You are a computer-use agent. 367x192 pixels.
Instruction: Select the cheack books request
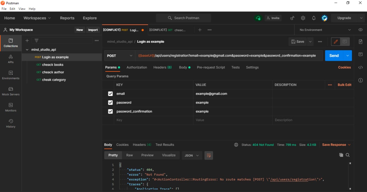[x=53, y=65]
